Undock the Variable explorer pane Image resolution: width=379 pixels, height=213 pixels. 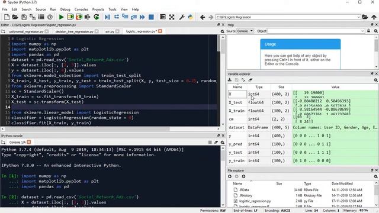click(372, 74)
